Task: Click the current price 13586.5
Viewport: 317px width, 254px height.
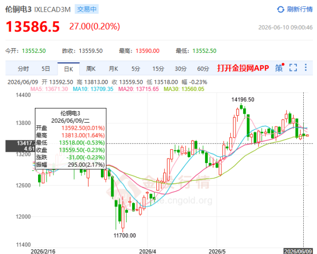Action: point(33,26)
